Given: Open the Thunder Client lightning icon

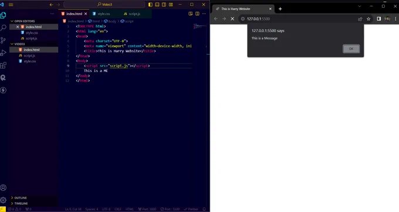Looking at the screenshot, I should (x=4, y=90).
